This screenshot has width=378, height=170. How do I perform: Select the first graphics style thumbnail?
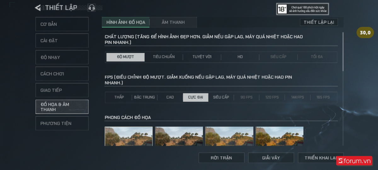click(x=129, y=136)
